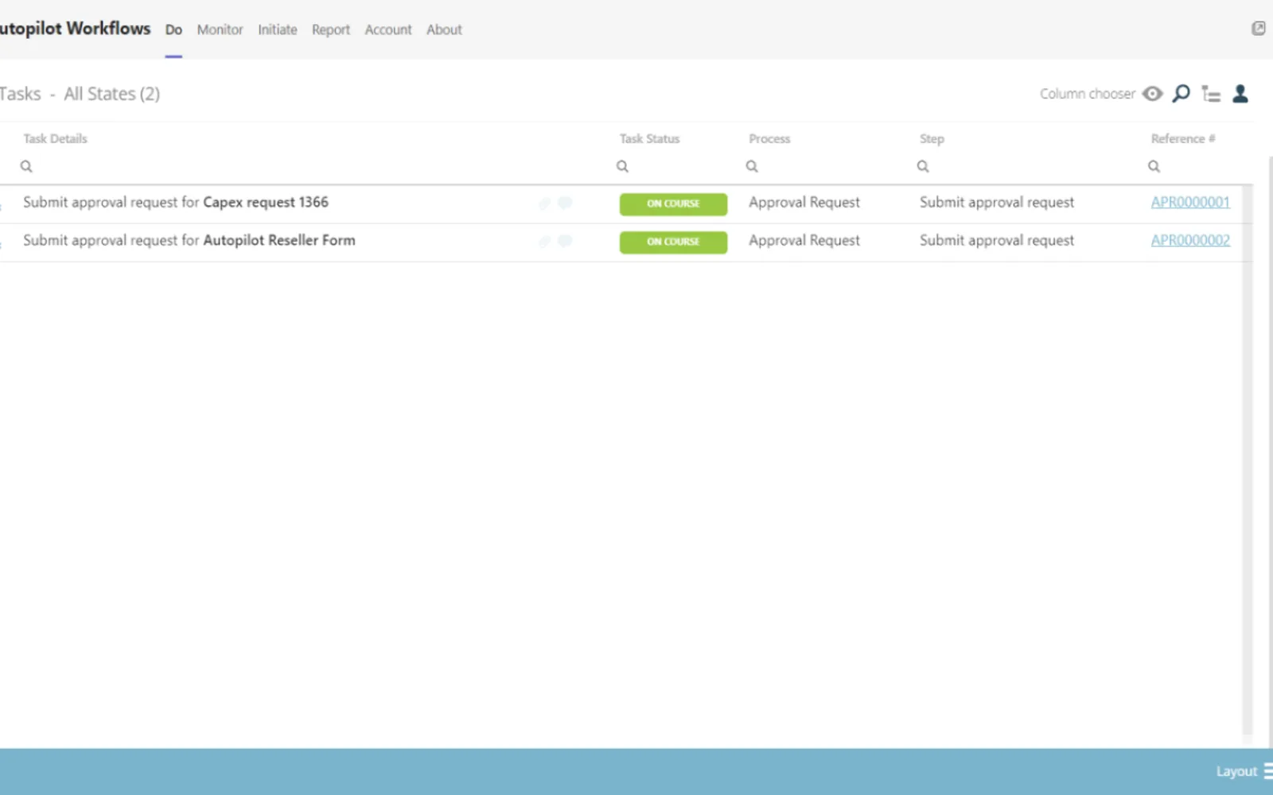Select task 'Submit approval request for Capex request 1366'
The image size is (1273, 795).
(x=175, y=202)
